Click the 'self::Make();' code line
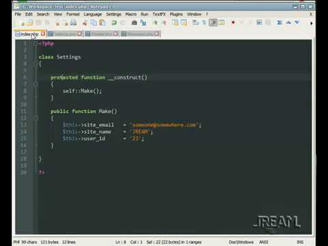Image resolution: width=328 pixels, height=246 pixels. (82, 91)
